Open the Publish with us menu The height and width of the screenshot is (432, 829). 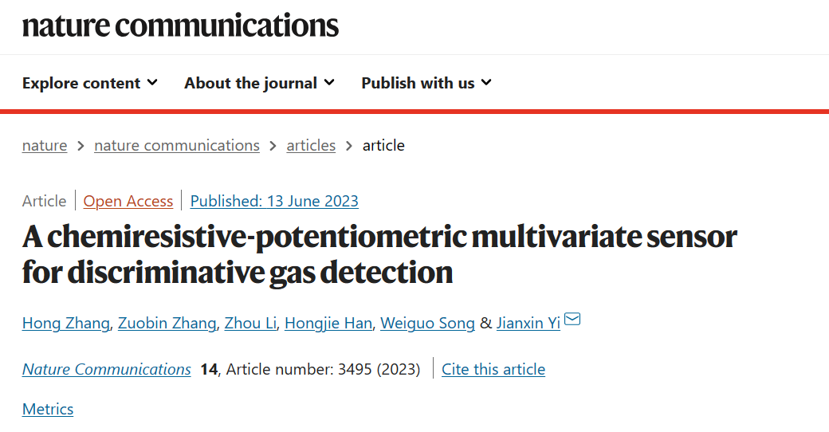pyautogui.click(x=426, y=83)
